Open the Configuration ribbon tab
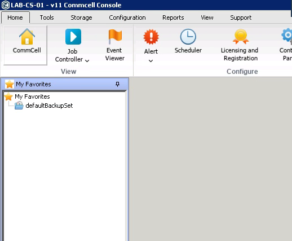292x241 pixels. point(127,17)
